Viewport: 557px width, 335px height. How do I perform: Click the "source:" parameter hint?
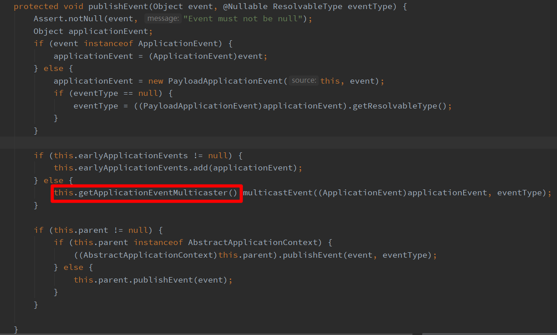[304, 81]
